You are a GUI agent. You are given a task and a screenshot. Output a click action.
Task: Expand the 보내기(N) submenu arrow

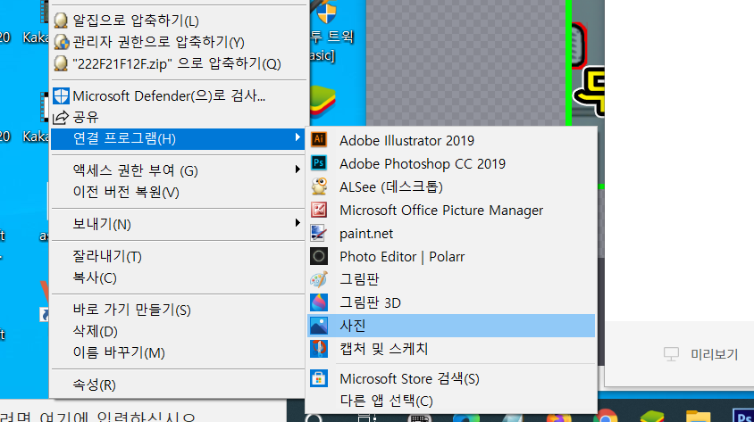point(297,223)
